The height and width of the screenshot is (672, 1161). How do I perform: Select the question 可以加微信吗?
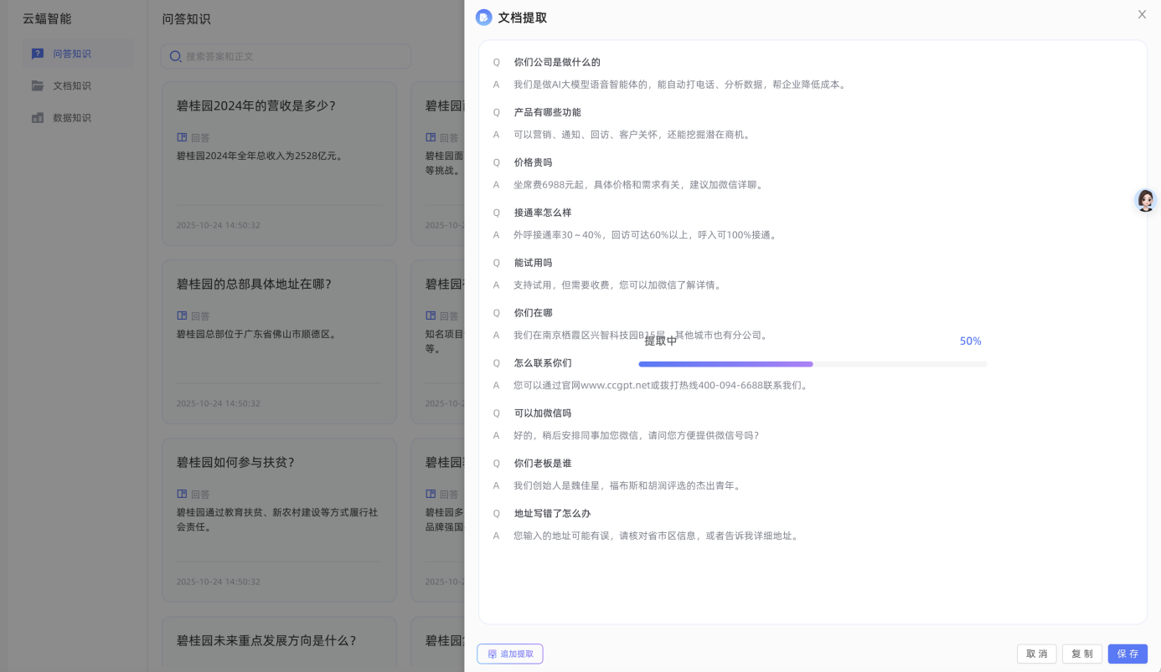click(x=543, y=413)
